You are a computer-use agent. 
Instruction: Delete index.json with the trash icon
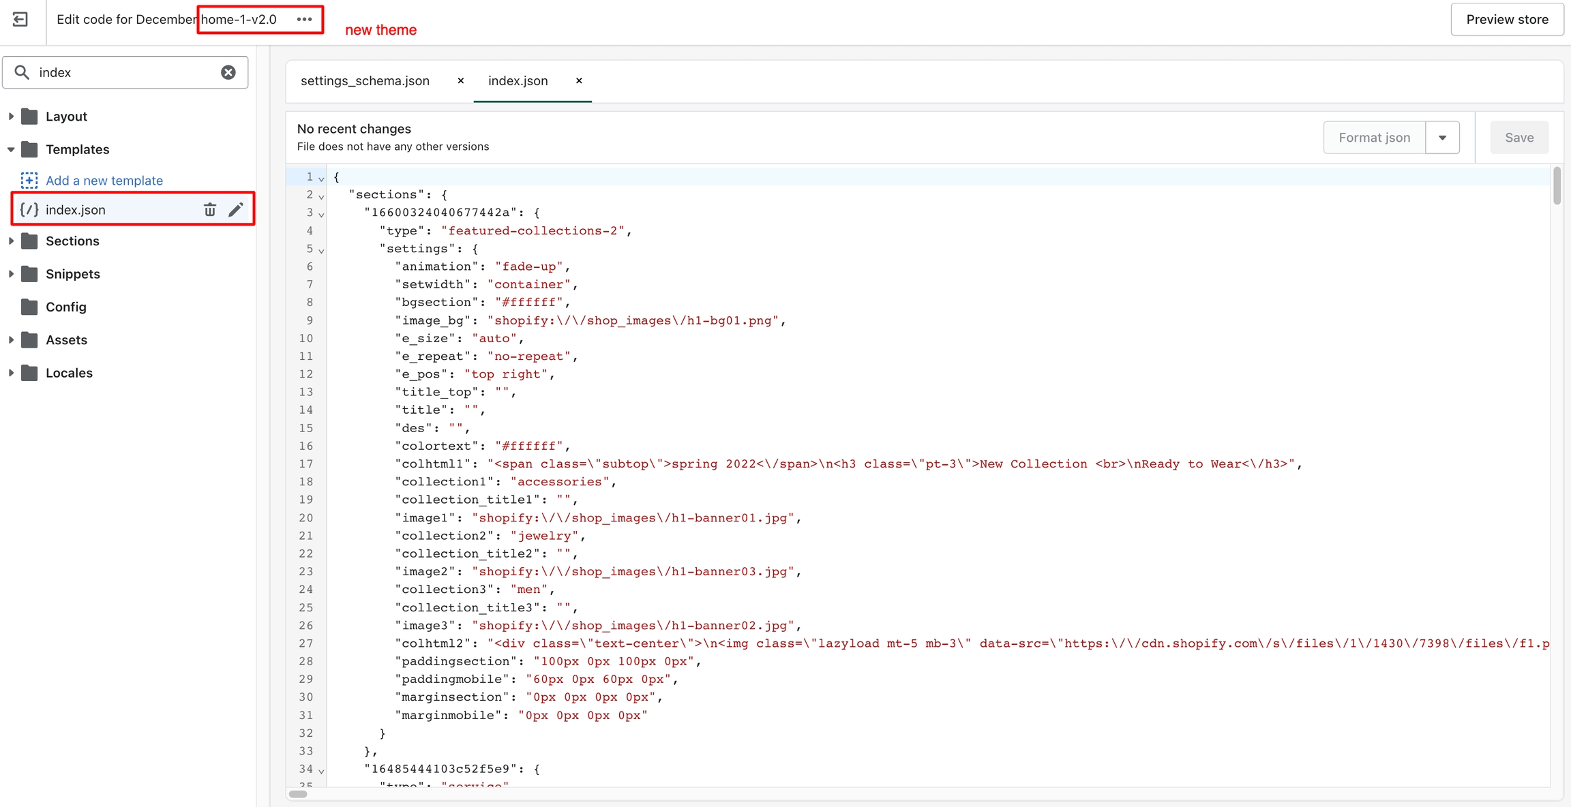click(x=210, y=210)
